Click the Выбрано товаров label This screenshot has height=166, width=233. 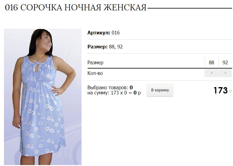point(108,87)
